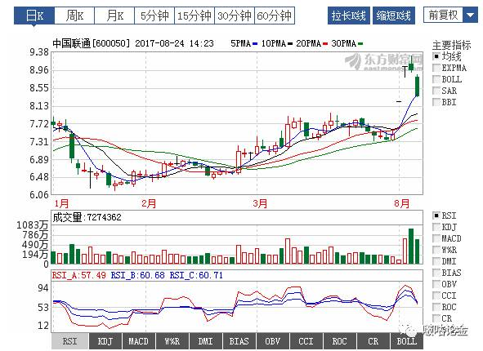The image size is (483, 351).
Task: Open the OBV bottom tab
Action: point(273,341)
